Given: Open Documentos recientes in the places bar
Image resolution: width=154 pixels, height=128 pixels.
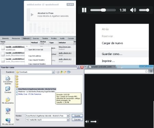Looking at the screenshot, I should pos(8,80).
